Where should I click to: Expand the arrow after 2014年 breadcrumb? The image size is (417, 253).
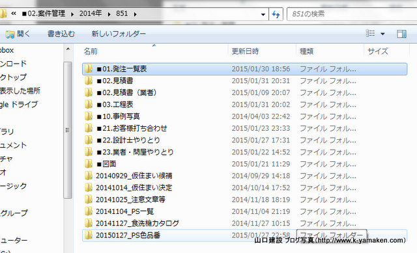pos(109,14)
